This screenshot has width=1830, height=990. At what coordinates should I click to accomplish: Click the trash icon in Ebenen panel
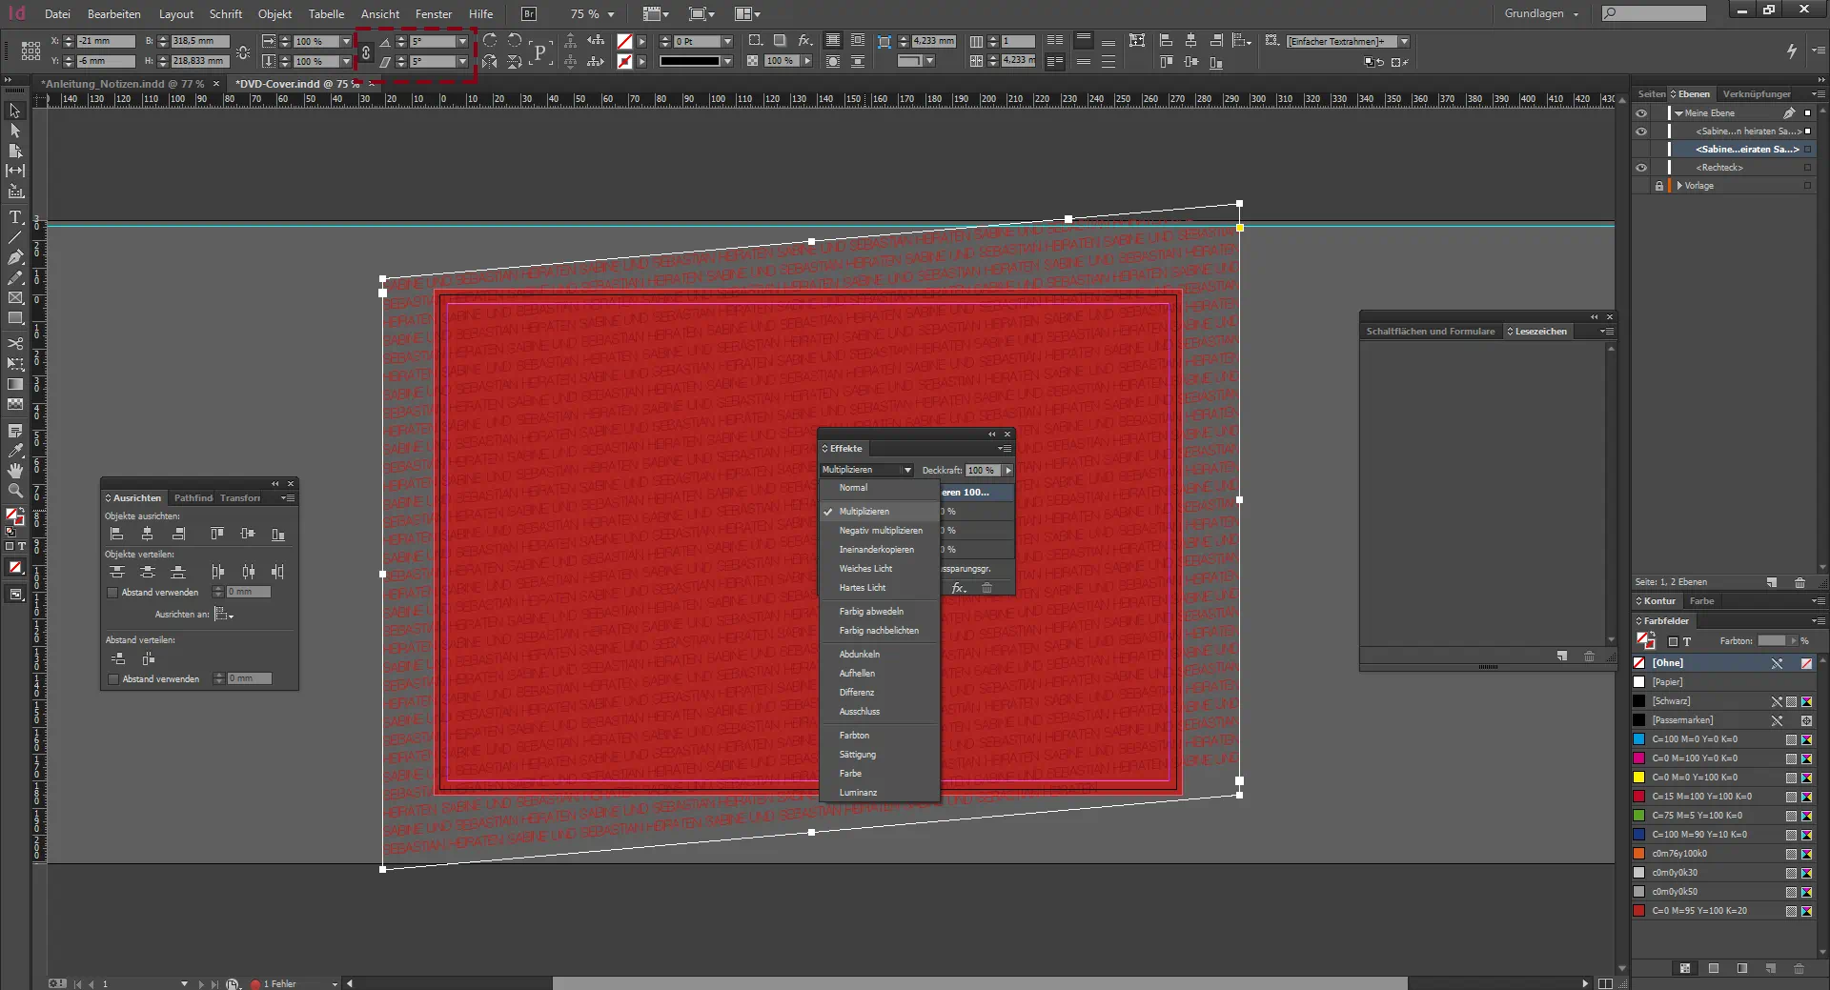click(x=1799, y=582)
